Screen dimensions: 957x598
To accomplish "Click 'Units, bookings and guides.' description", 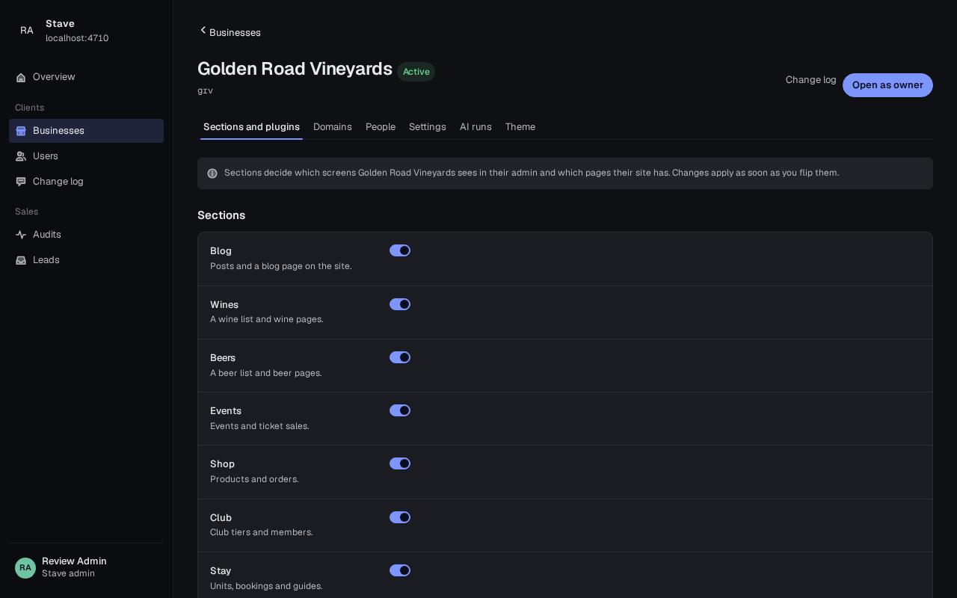I will (266, 586).
